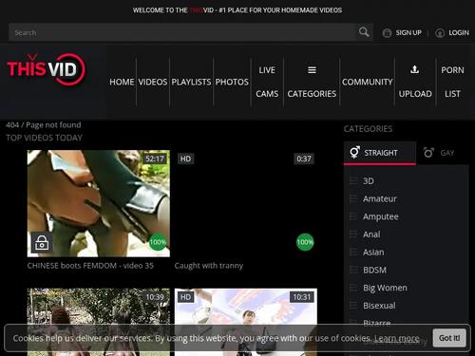Viewport: 475px width, 356px height.
Task: Open the BDSM category
Action: coord(374,270)
